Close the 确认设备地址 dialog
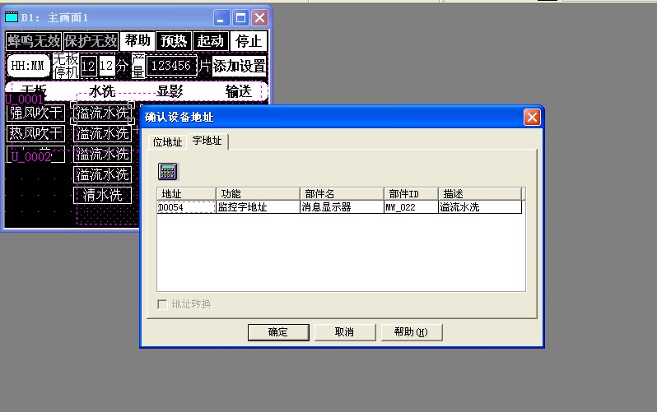Viewport: 657px width, 412px height. 532,118
